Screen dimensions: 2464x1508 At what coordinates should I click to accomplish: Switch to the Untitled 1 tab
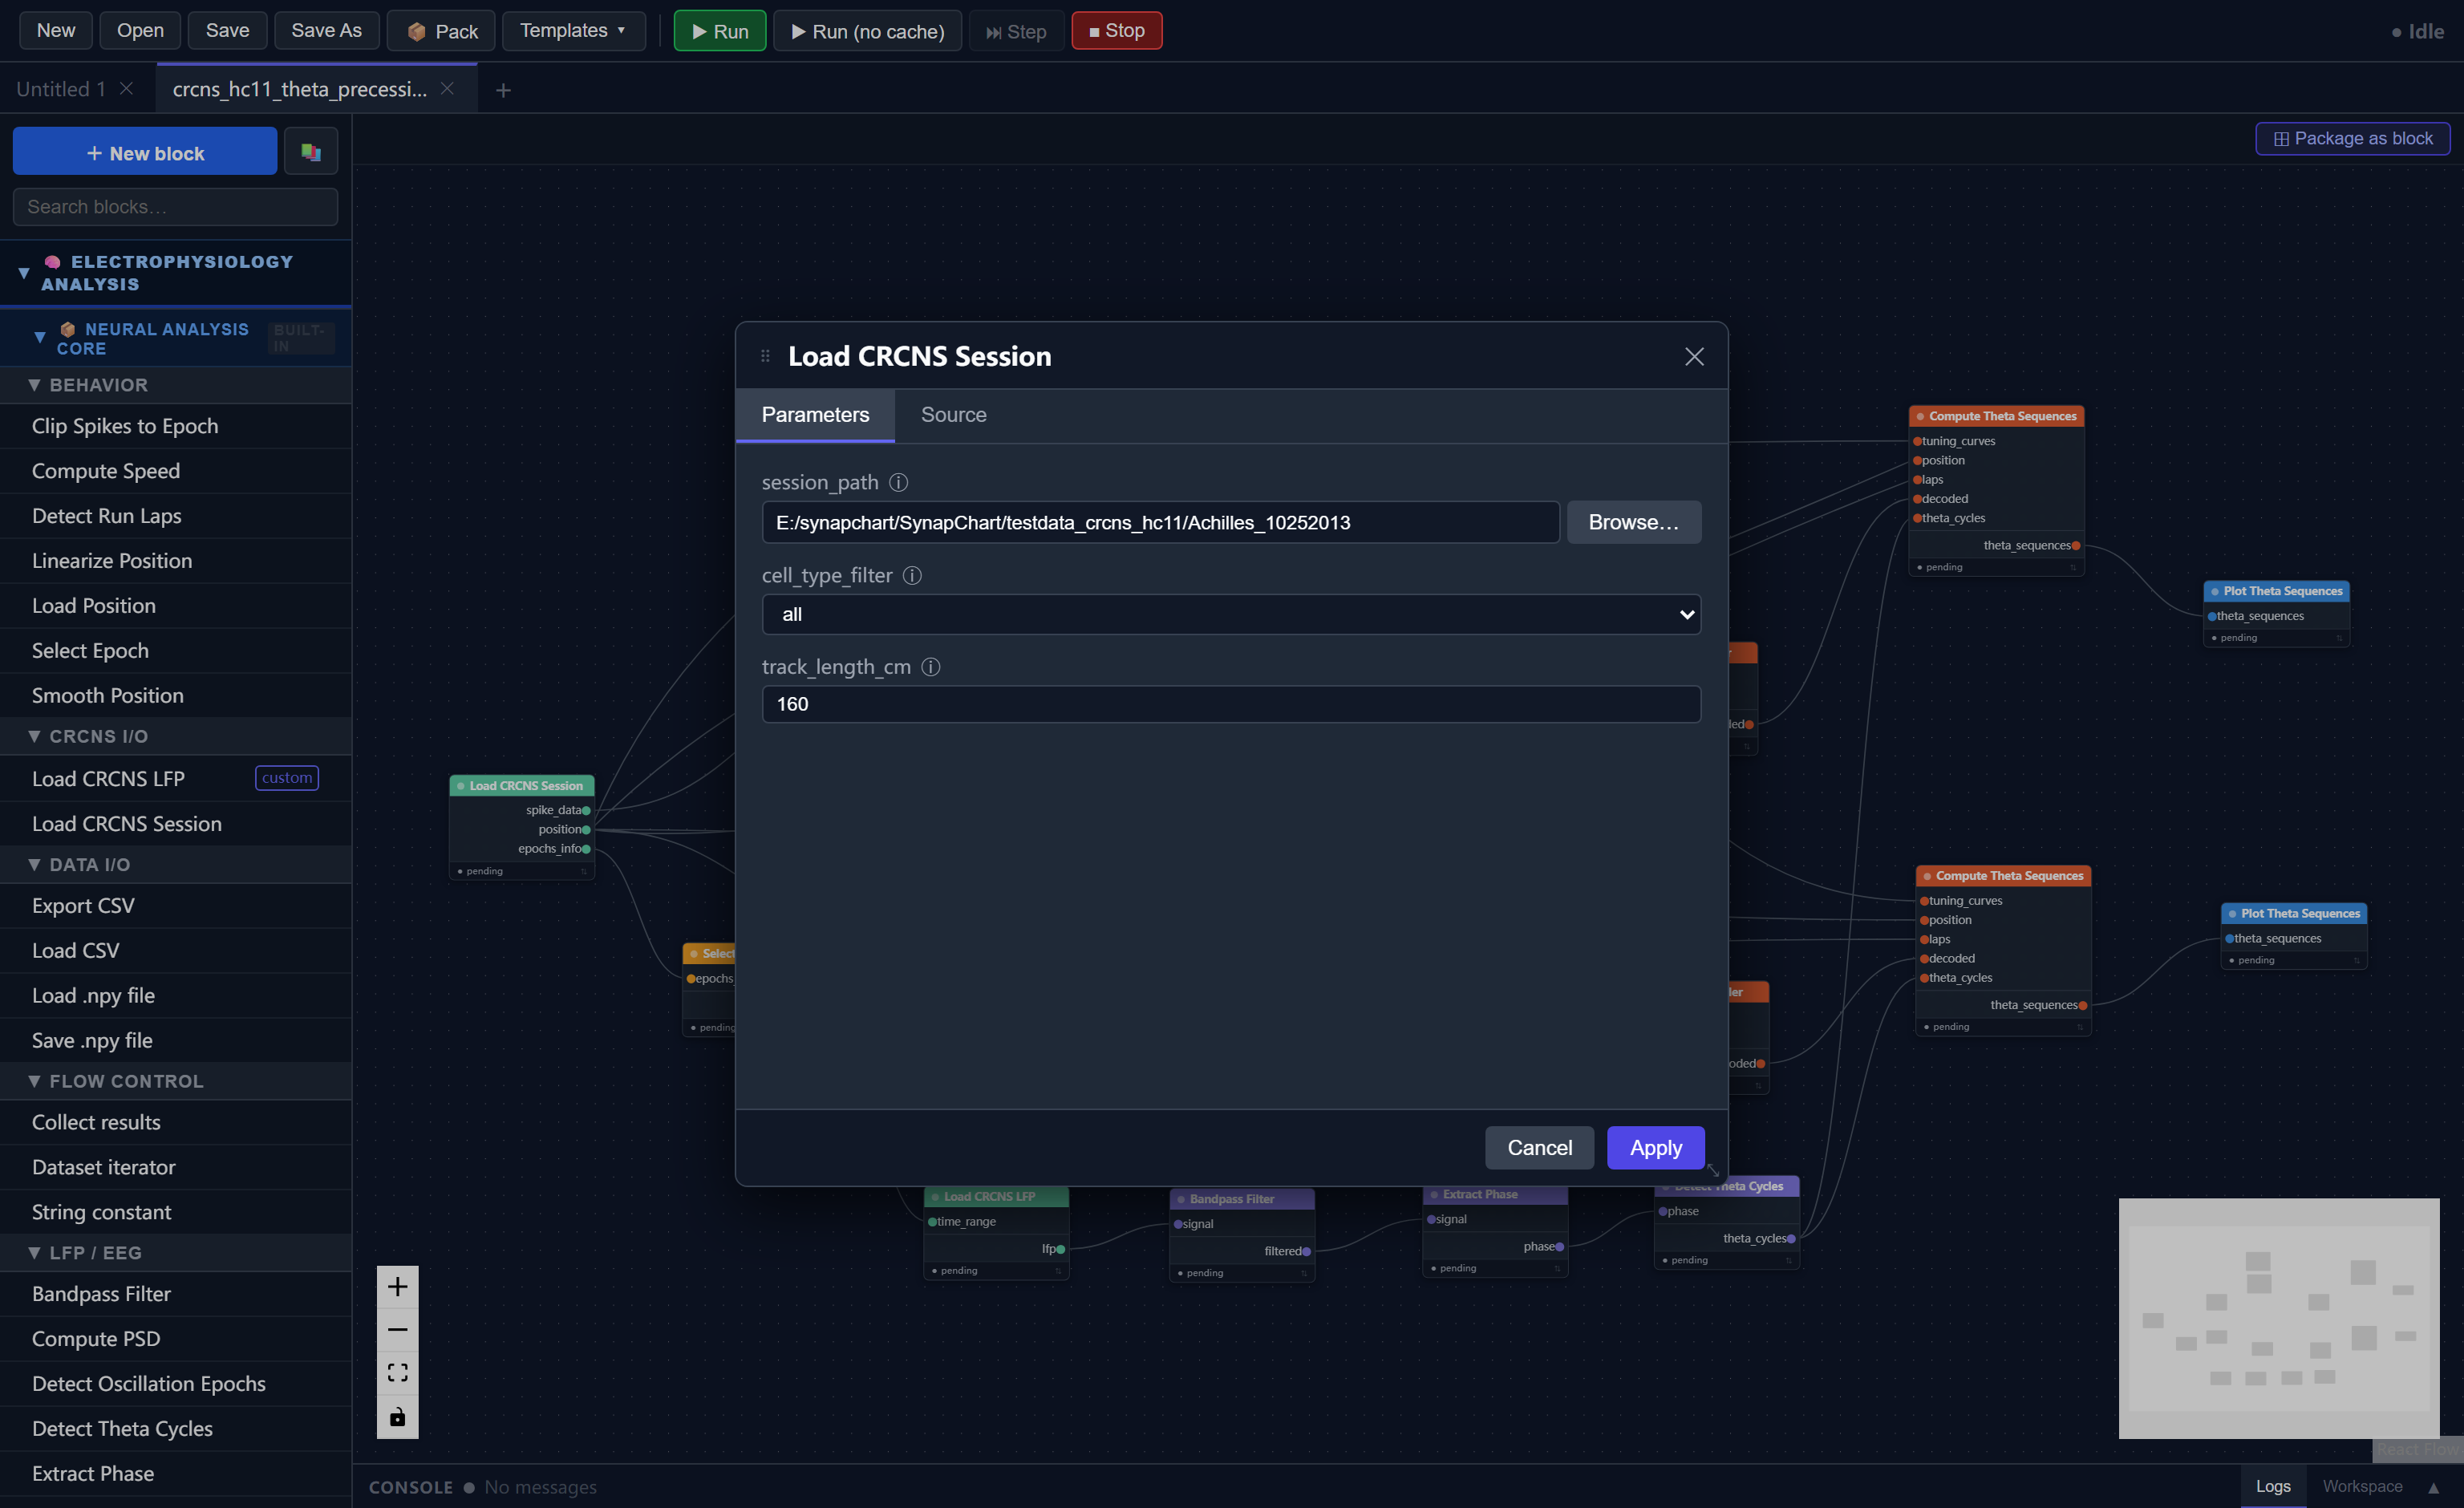(61, 89)
